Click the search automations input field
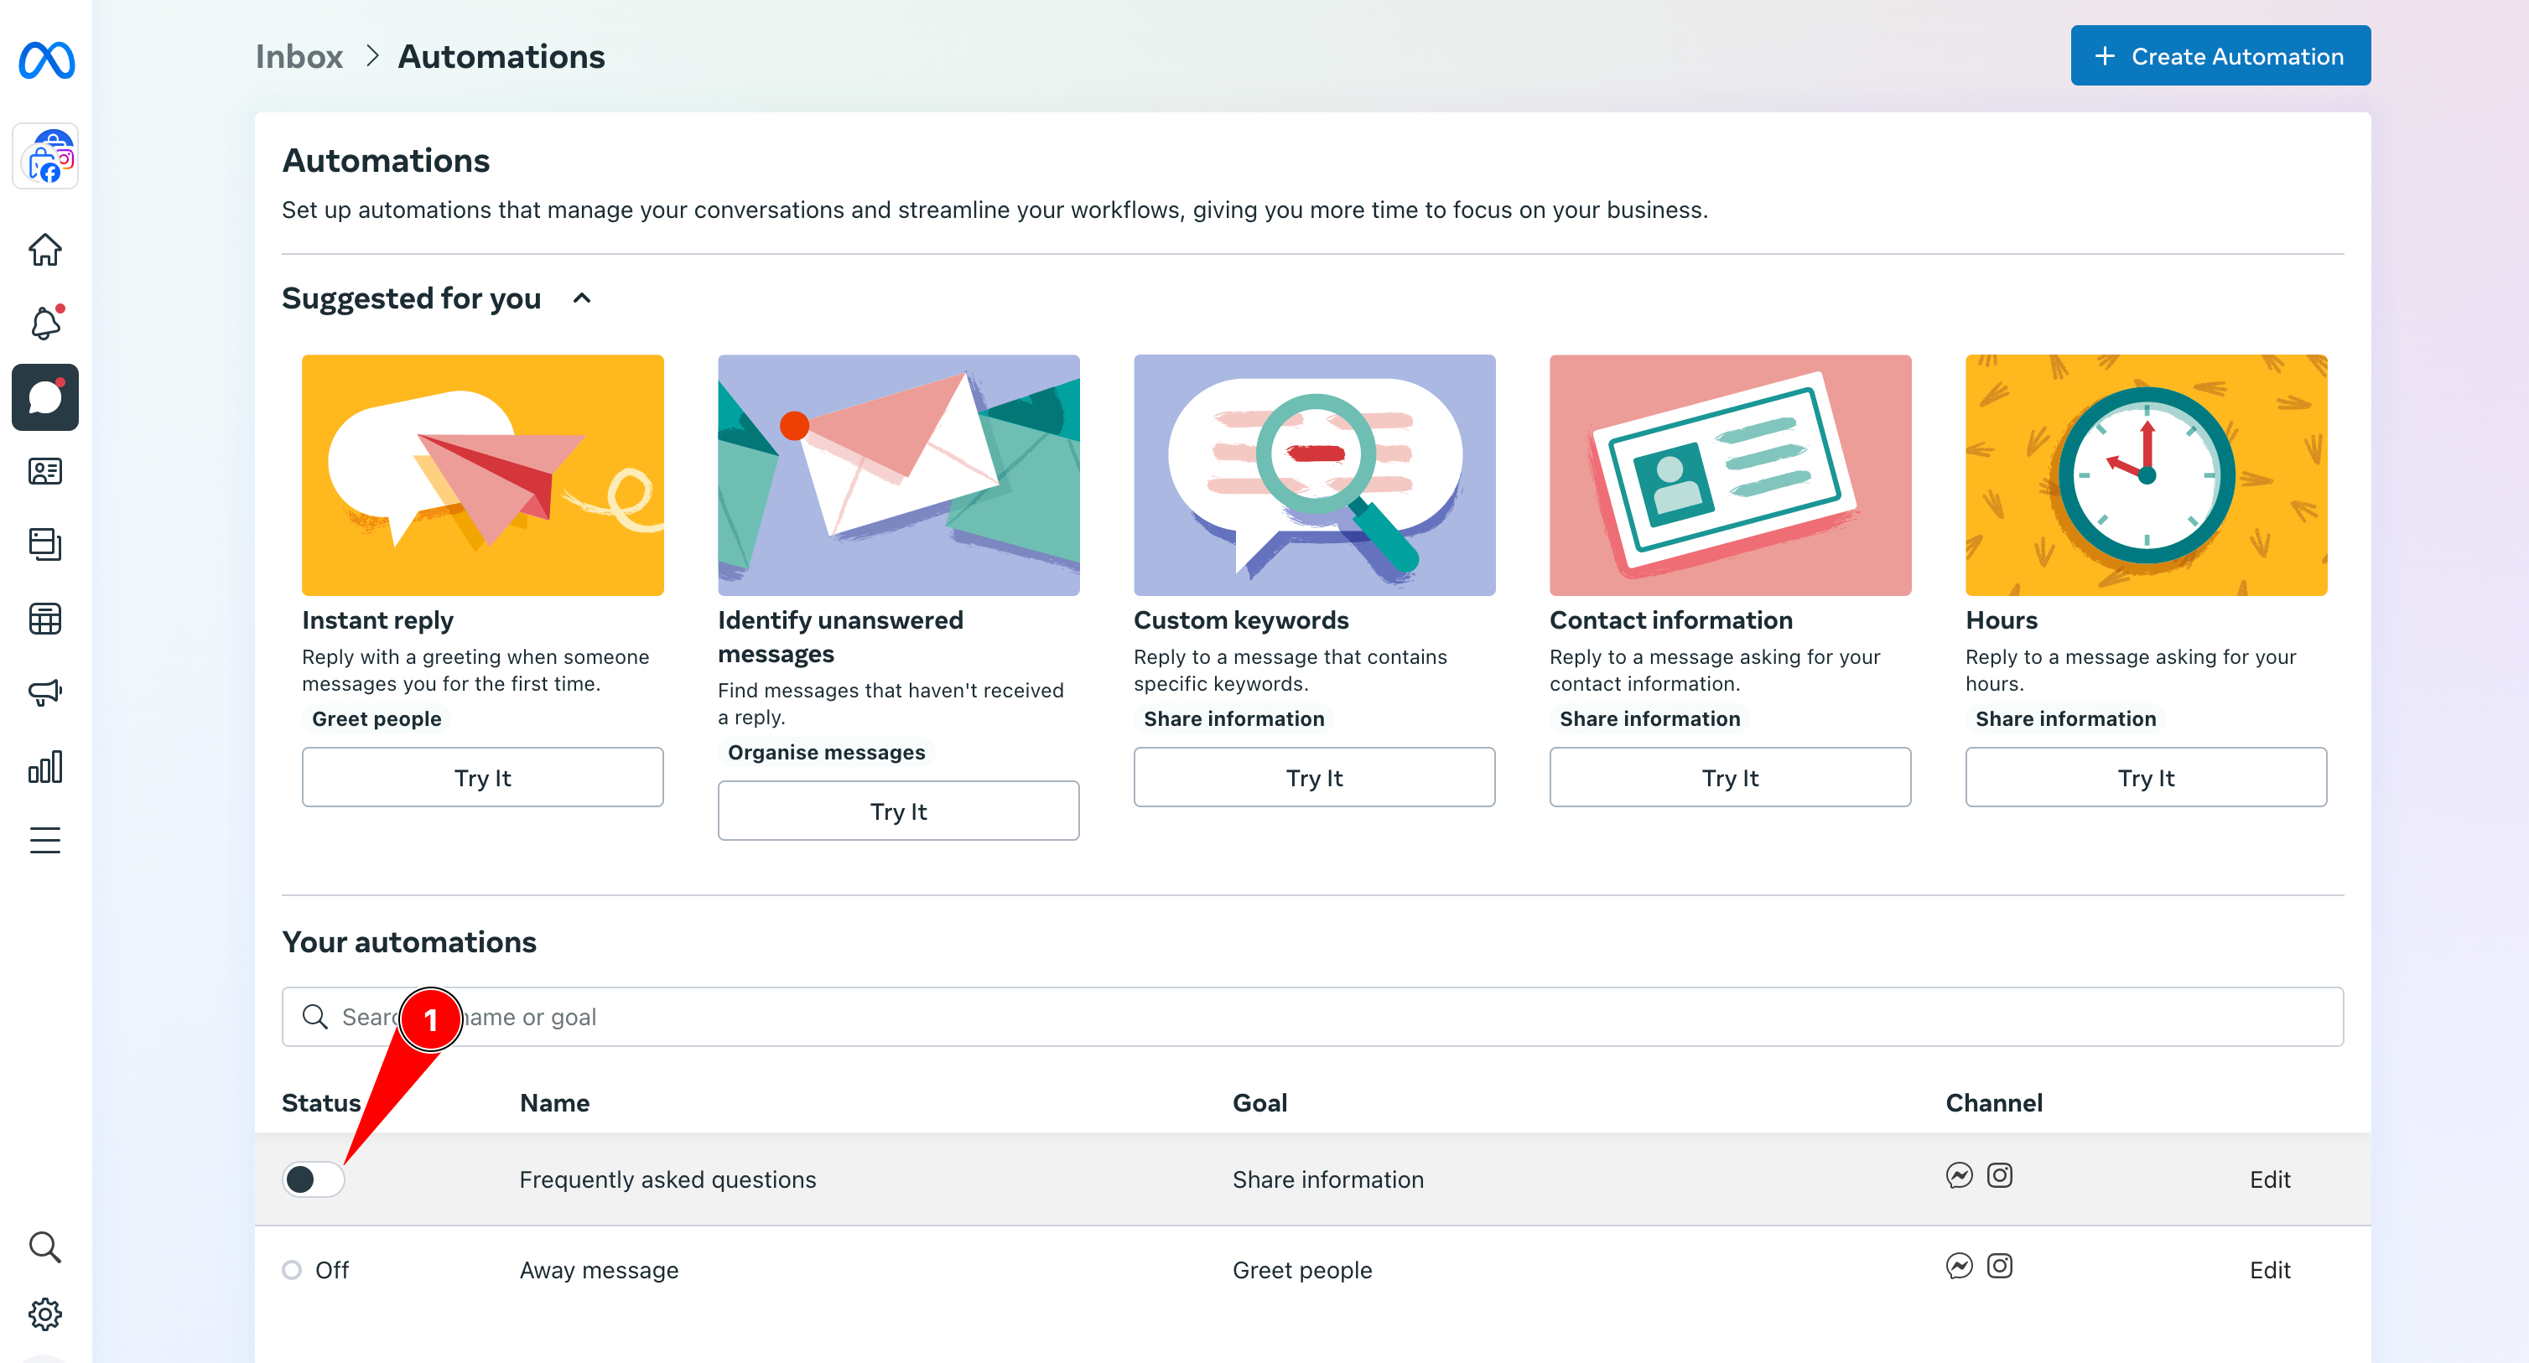This screenshot has width=2529, height=1363. pos(1314,1015)
